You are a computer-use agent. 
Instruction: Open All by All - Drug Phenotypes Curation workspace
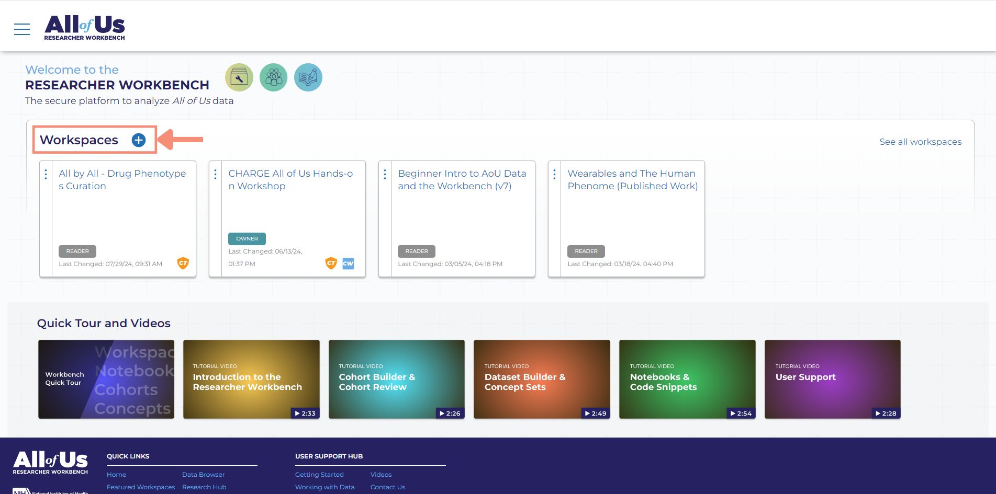click(x=122, y=180)
